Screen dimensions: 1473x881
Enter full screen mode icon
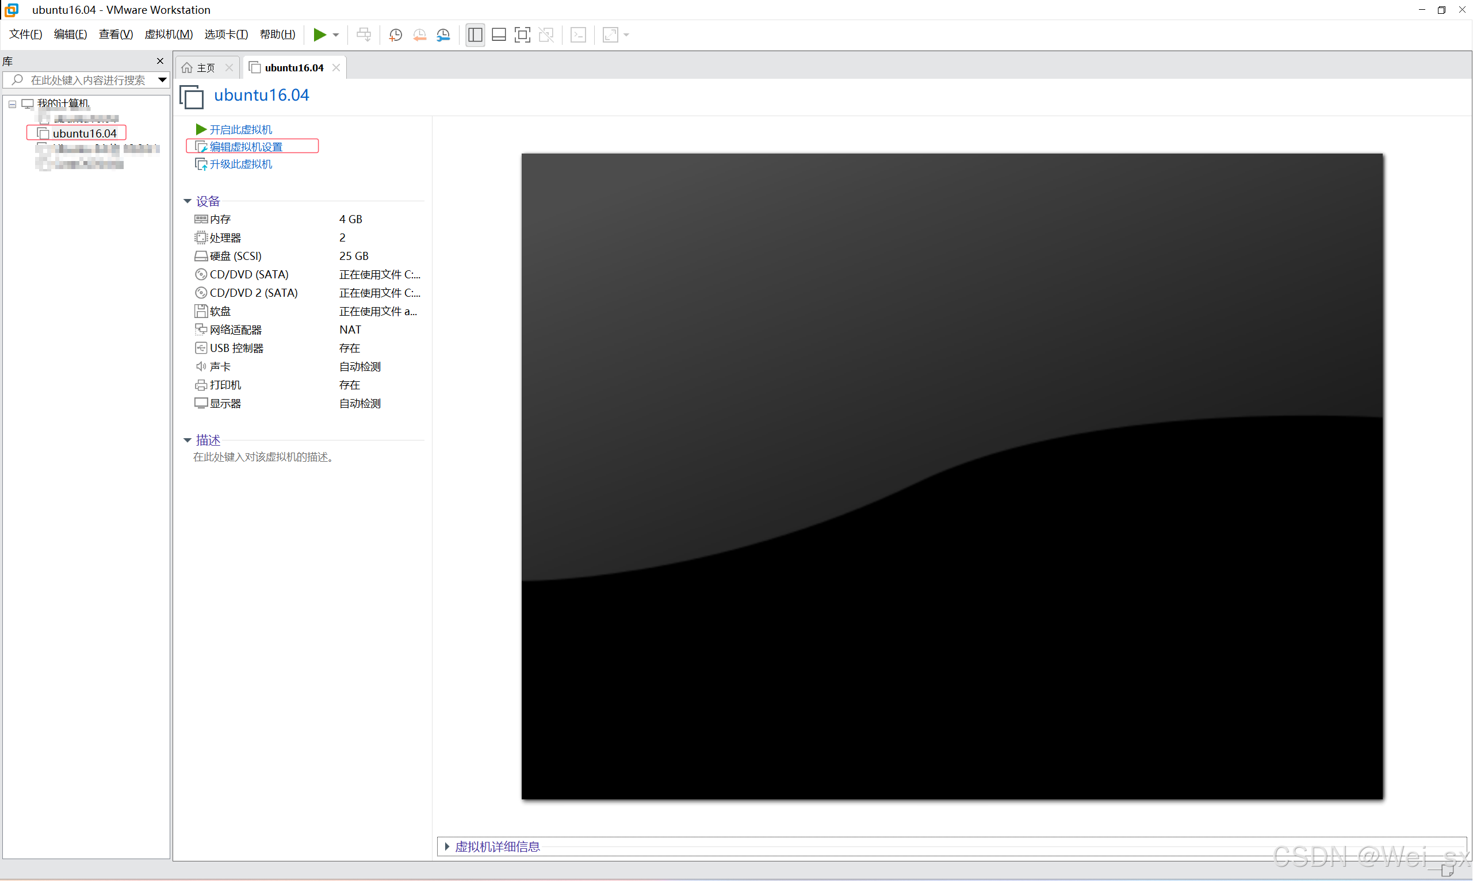tap(522, 35)
